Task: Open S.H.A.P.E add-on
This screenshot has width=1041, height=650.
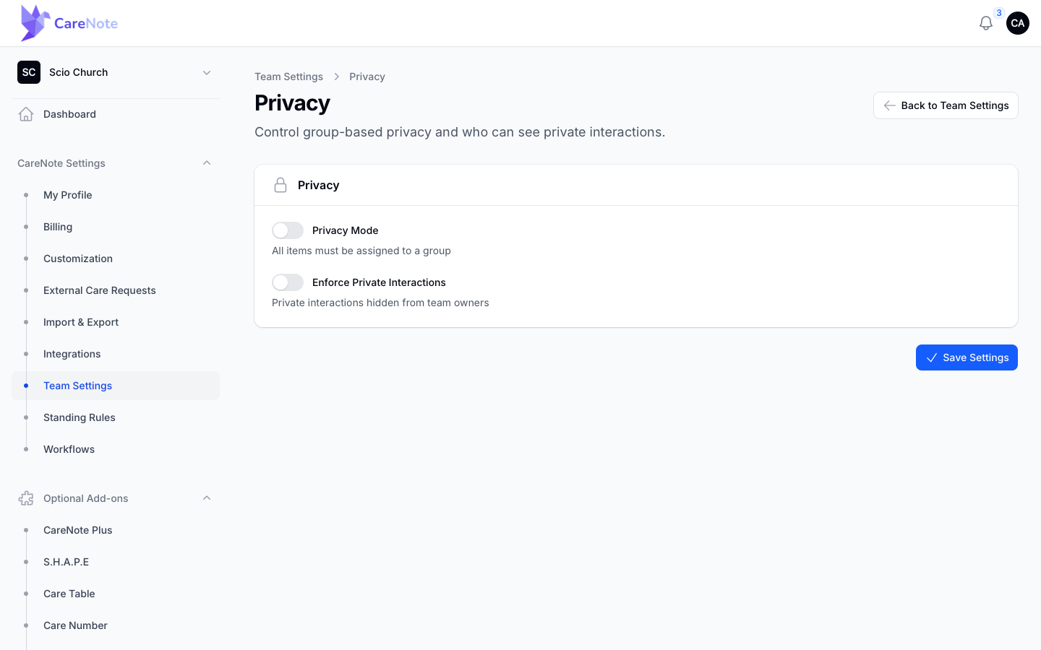Action: [x=116, y=562]
